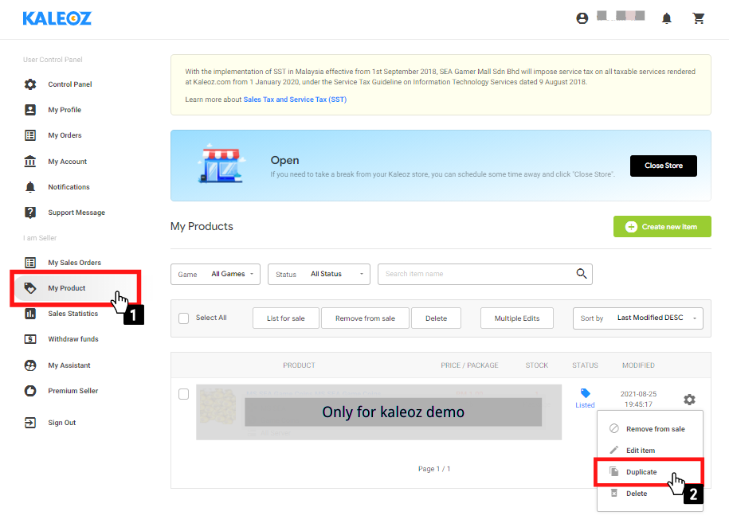Click the Notifications bell sidebar icon
The height and width of the screenshot is (527, 729).
tap(30, 187)
